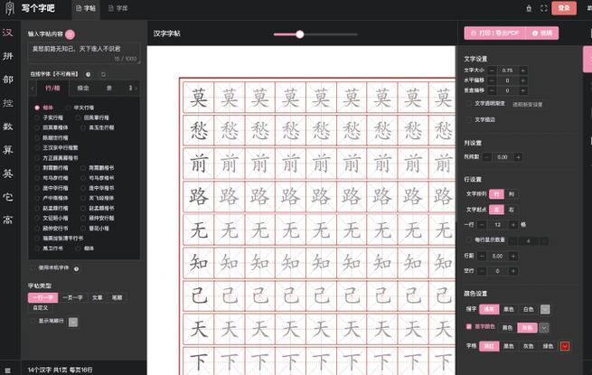Viewport: 592px width, 375px height.
Task: Increase 列间距 with the plus button
Action: 518,157
